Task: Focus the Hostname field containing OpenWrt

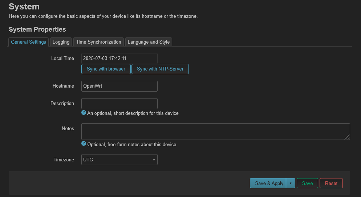Action: coord(119,86)
